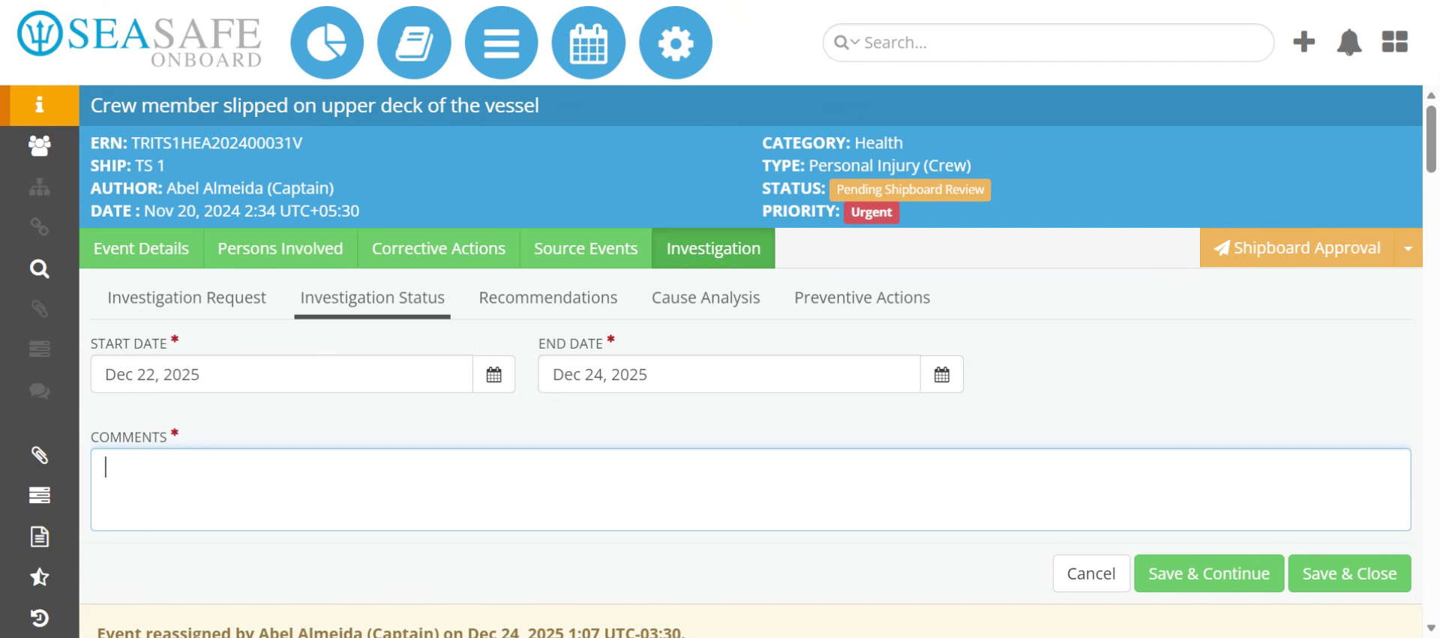Click the End Date field showing Dec 24, 2025

coord(729,374)
